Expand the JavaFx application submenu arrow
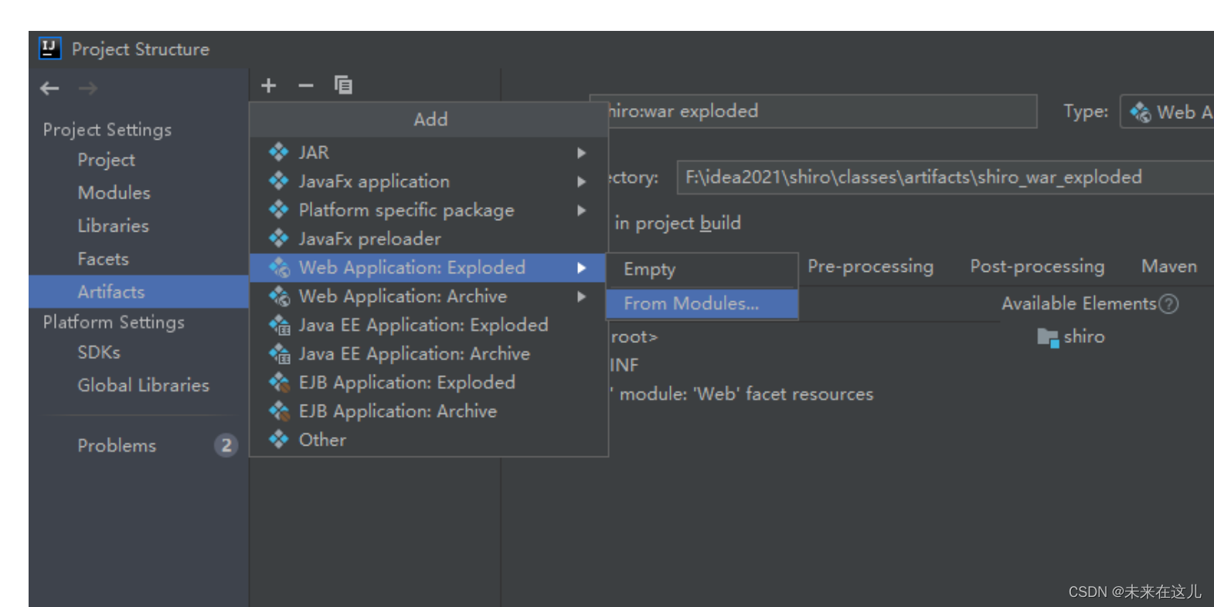 [x=581, y=181]
